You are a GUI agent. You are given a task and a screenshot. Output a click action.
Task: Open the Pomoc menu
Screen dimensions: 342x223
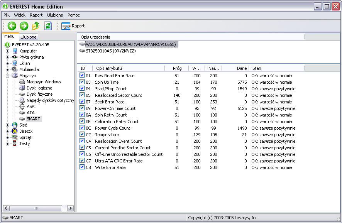pyautogui.click(x=73, y=15)
